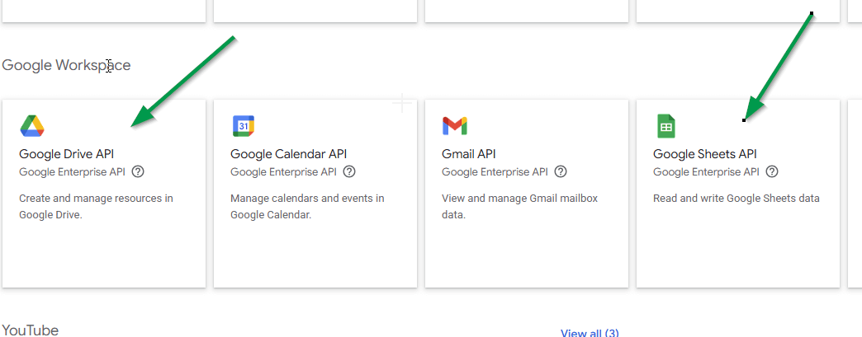Screen dimensions: 862x337
Task: Open help icon beside Drive's Google Enterprise API
Action: pyautogui.click(x=138, y=171)
